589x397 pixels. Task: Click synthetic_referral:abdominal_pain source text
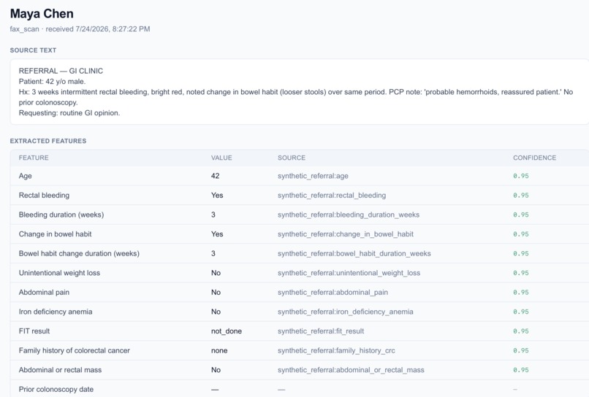point(332,293)
